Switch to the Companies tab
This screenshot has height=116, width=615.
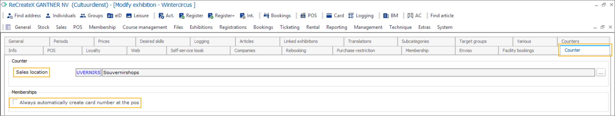[256, 51]
